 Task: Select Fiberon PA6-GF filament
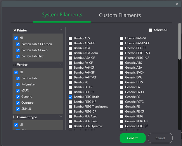[x=122, y=39]
